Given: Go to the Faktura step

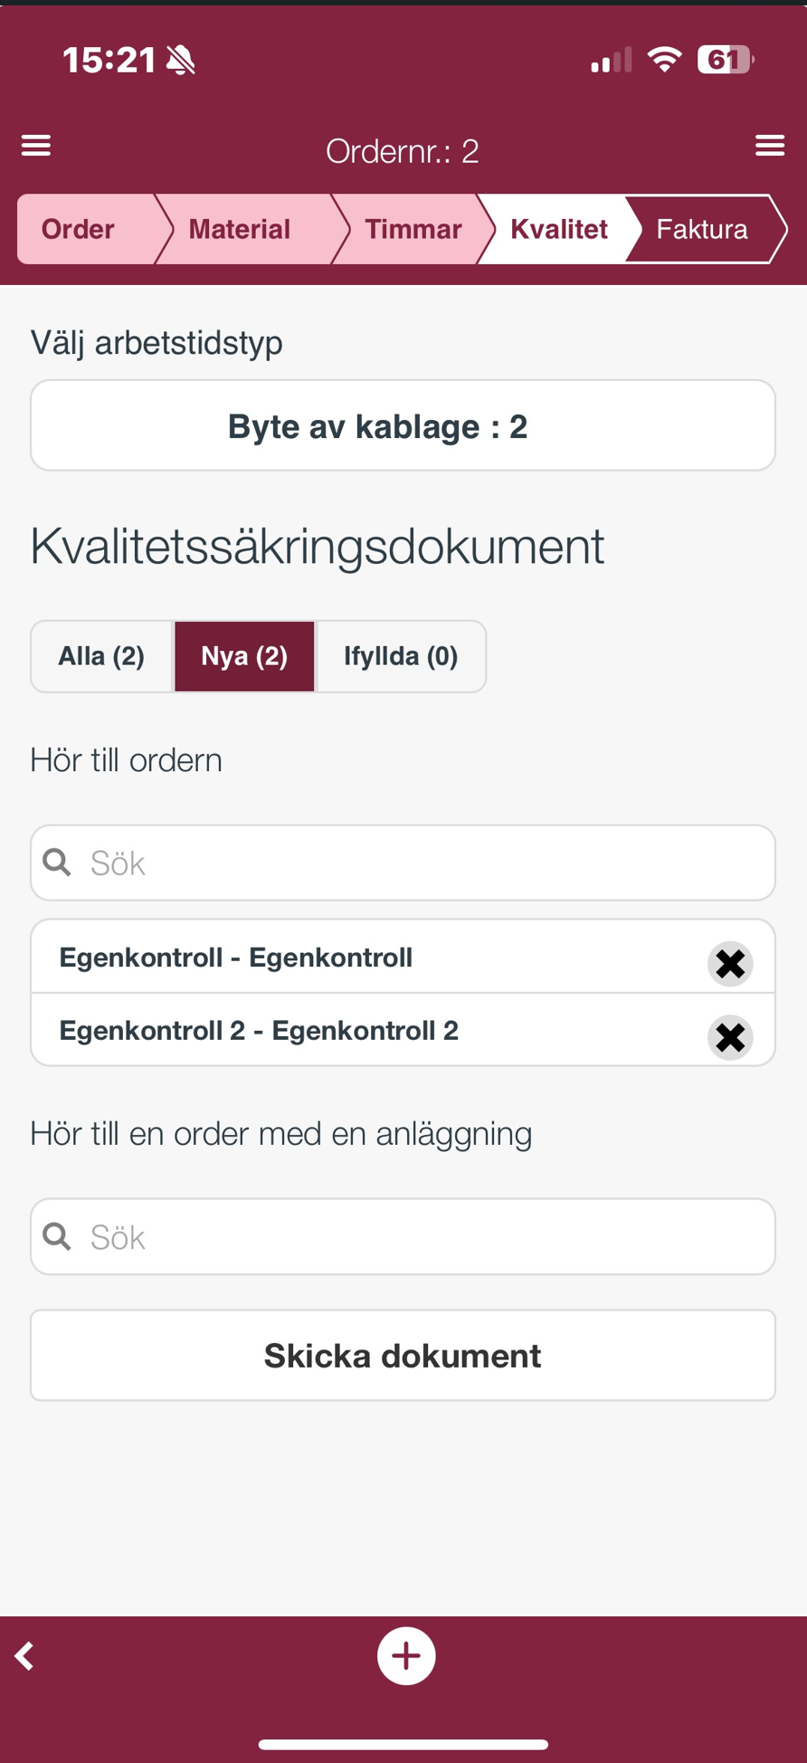Looking at the screenshot, I should 702,229.
